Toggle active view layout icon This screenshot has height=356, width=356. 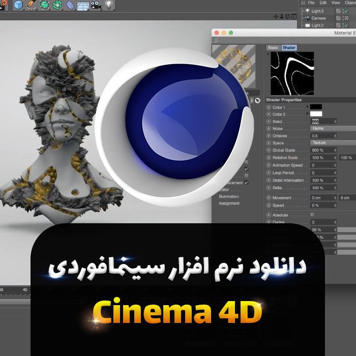pos(294,16)
